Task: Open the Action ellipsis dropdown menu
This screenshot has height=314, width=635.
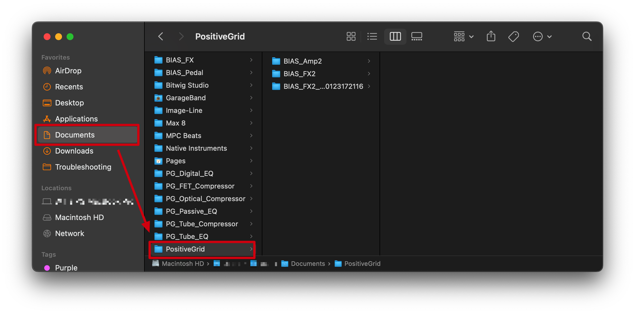Action: click(x=542, y=36)
